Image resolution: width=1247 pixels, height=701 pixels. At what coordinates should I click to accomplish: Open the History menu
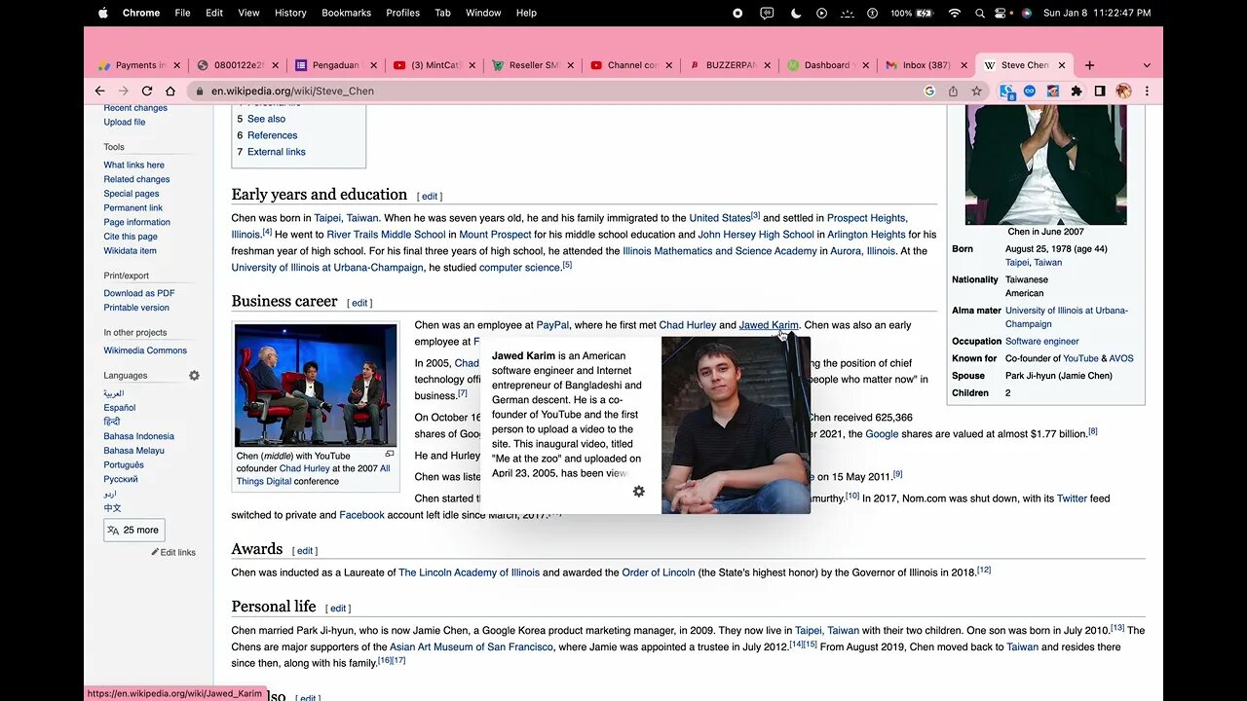[290, 13]
